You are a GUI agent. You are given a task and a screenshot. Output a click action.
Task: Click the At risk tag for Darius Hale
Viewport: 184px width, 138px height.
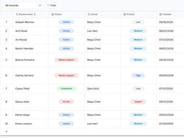pos(66,102)
